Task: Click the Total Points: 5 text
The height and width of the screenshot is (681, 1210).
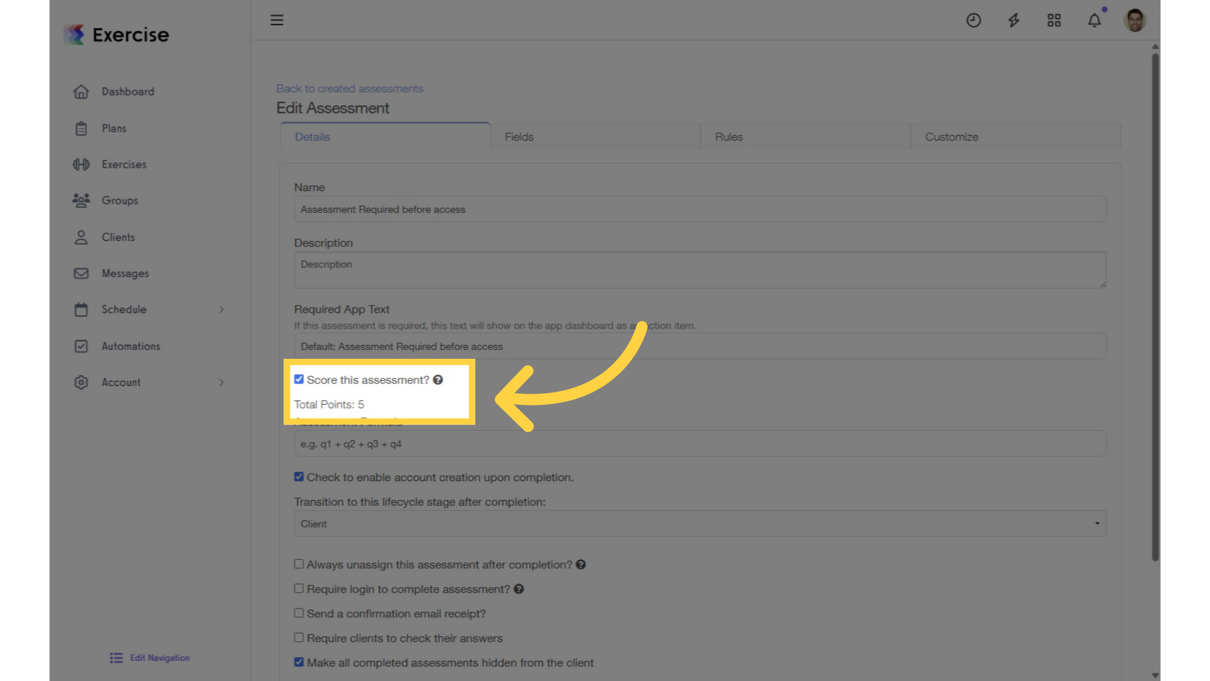Action: (329, 405)
